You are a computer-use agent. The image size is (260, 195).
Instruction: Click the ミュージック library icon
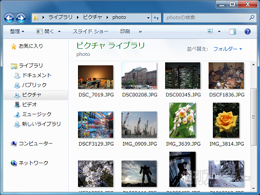click(x=17, y=114)
